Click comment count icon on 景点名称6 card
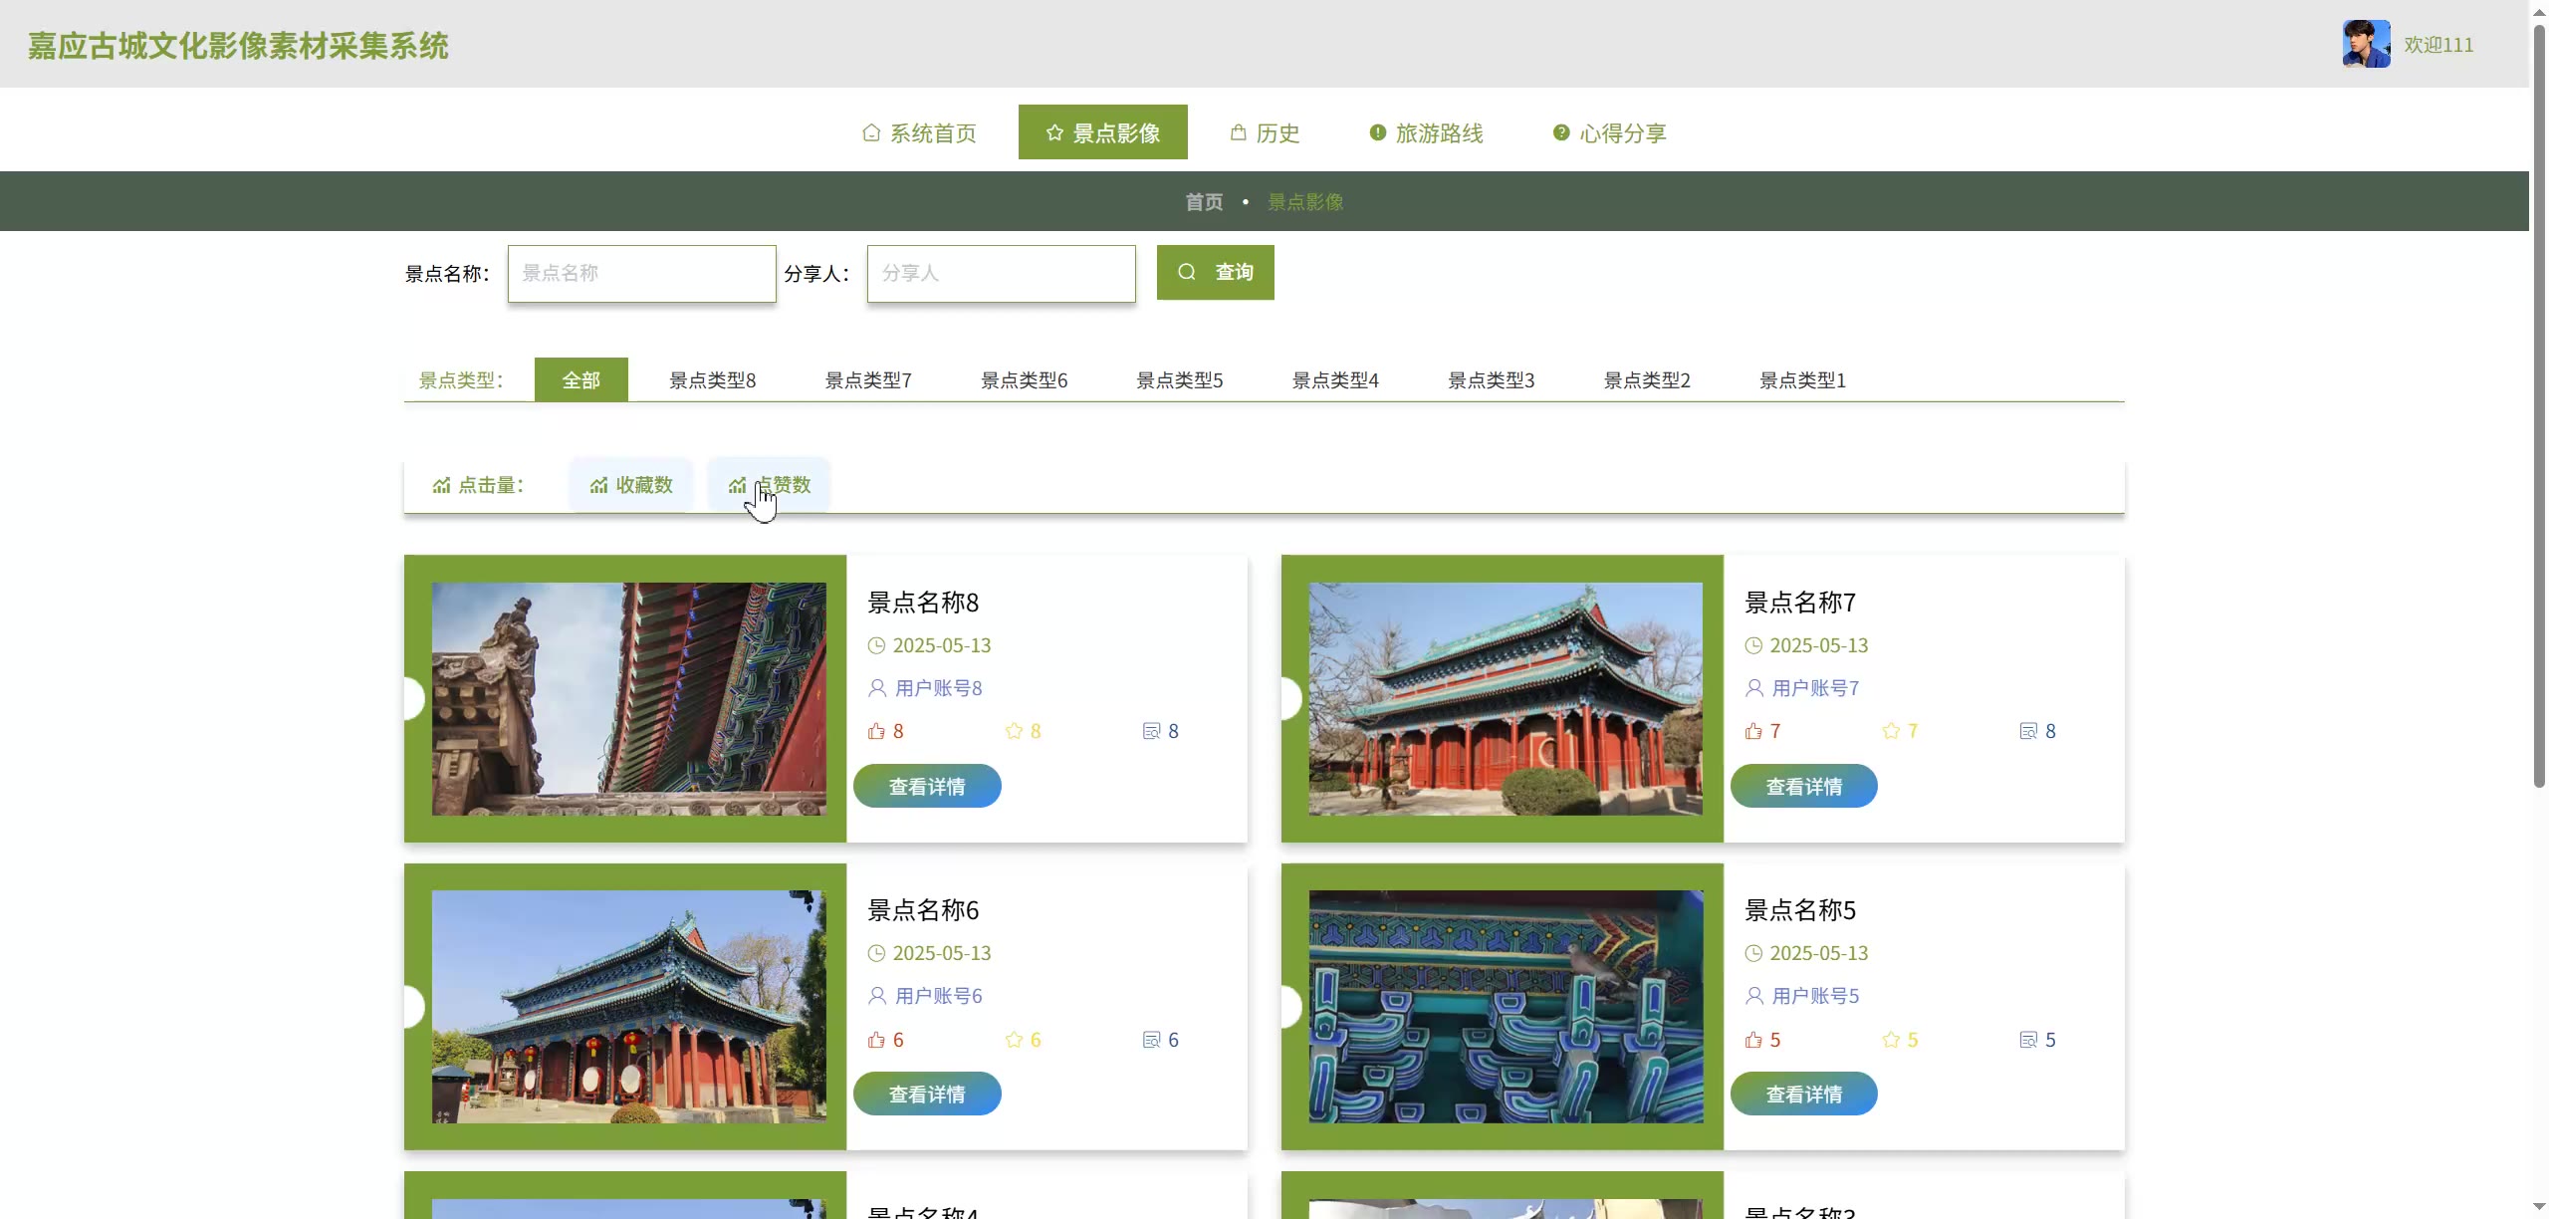Viewport: 2549px width, 1219px height. [1152, 1040]
